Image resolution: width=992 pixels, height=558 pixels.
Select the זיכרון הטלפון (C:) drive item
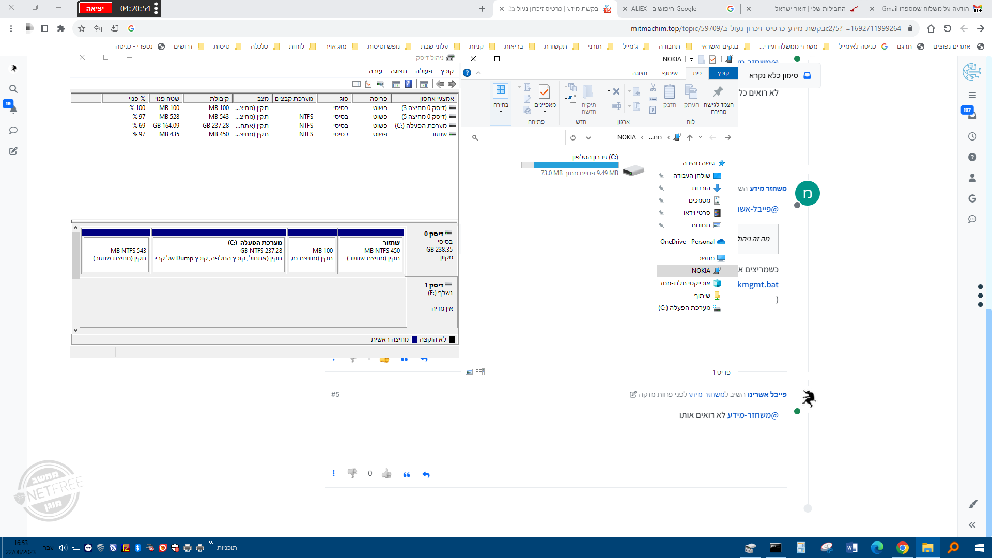[x=583, y=165]
